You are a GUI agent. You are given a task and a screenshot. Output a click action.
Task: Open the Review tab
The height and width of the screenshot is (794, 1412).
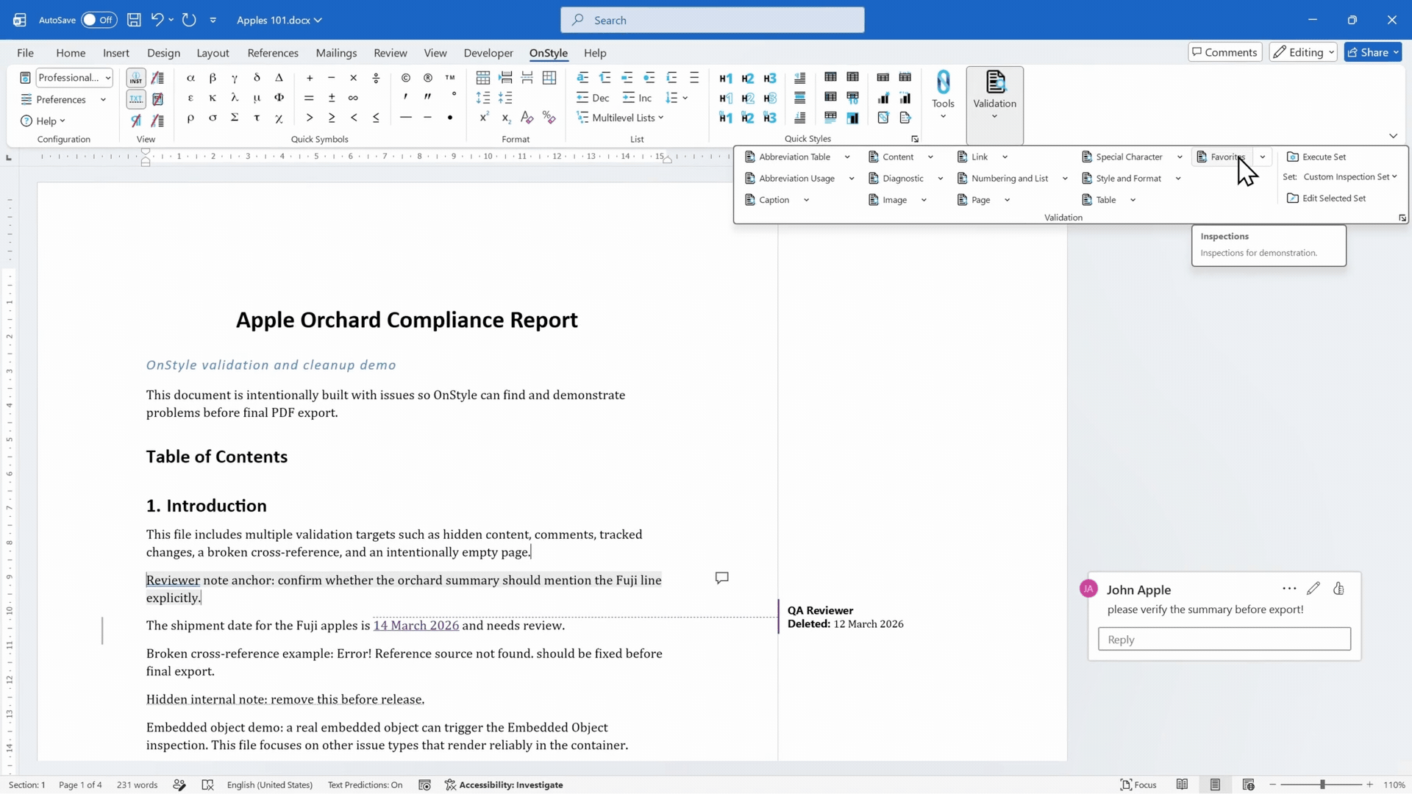pyautogui.click(x=390, y=53)
